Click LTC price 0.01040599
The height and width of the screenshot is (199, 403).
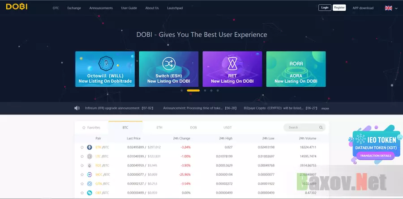coord(136,157)
